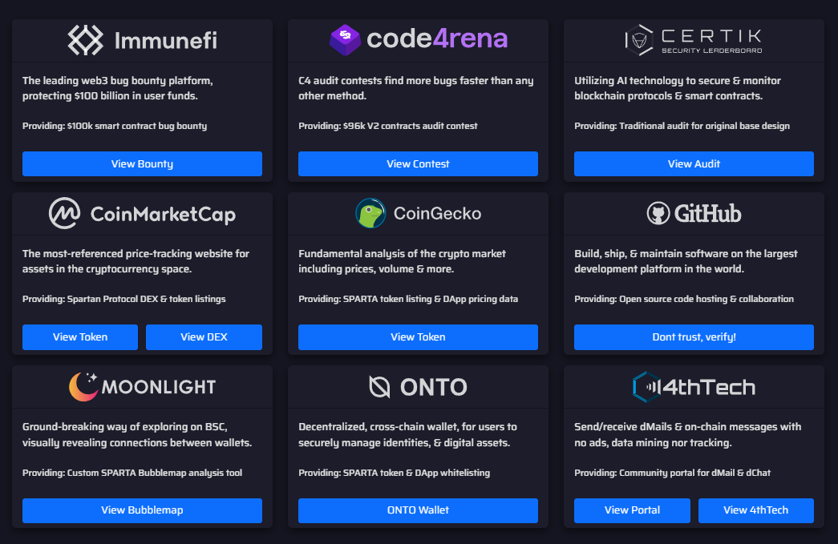This screenshot has width=838, height=544.
Task: Click View Token on the CoinGecko card
Action: 418,336
